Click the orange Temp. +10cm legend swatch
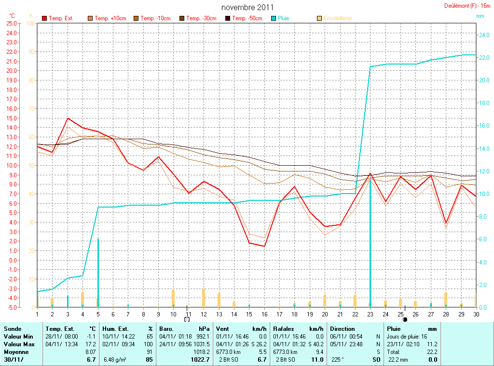Screen dimensions: 494x366 pyautogui.click(x=90, y=18)
